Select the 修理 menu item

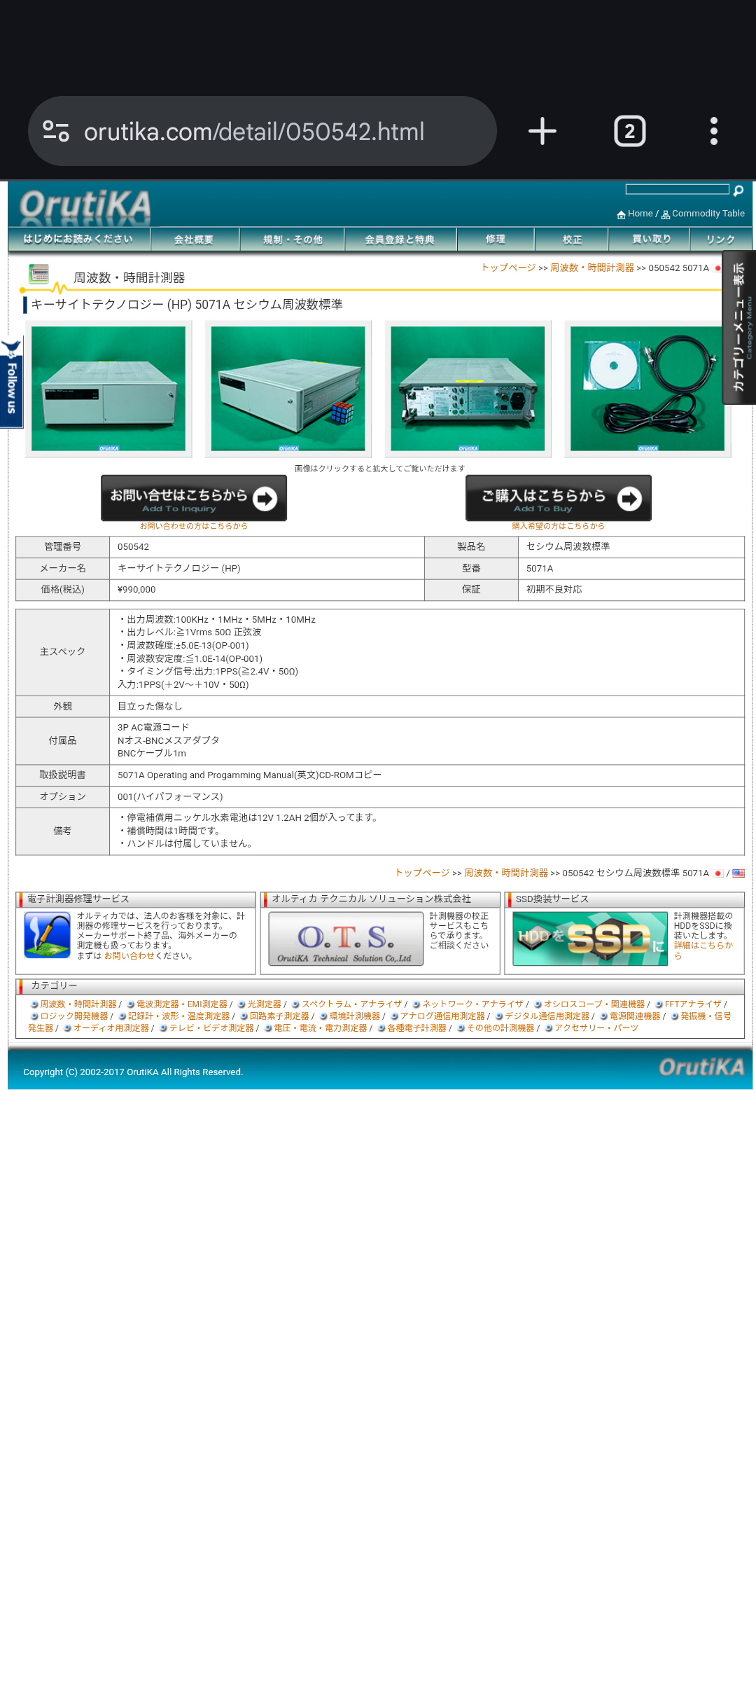[495, 240]
